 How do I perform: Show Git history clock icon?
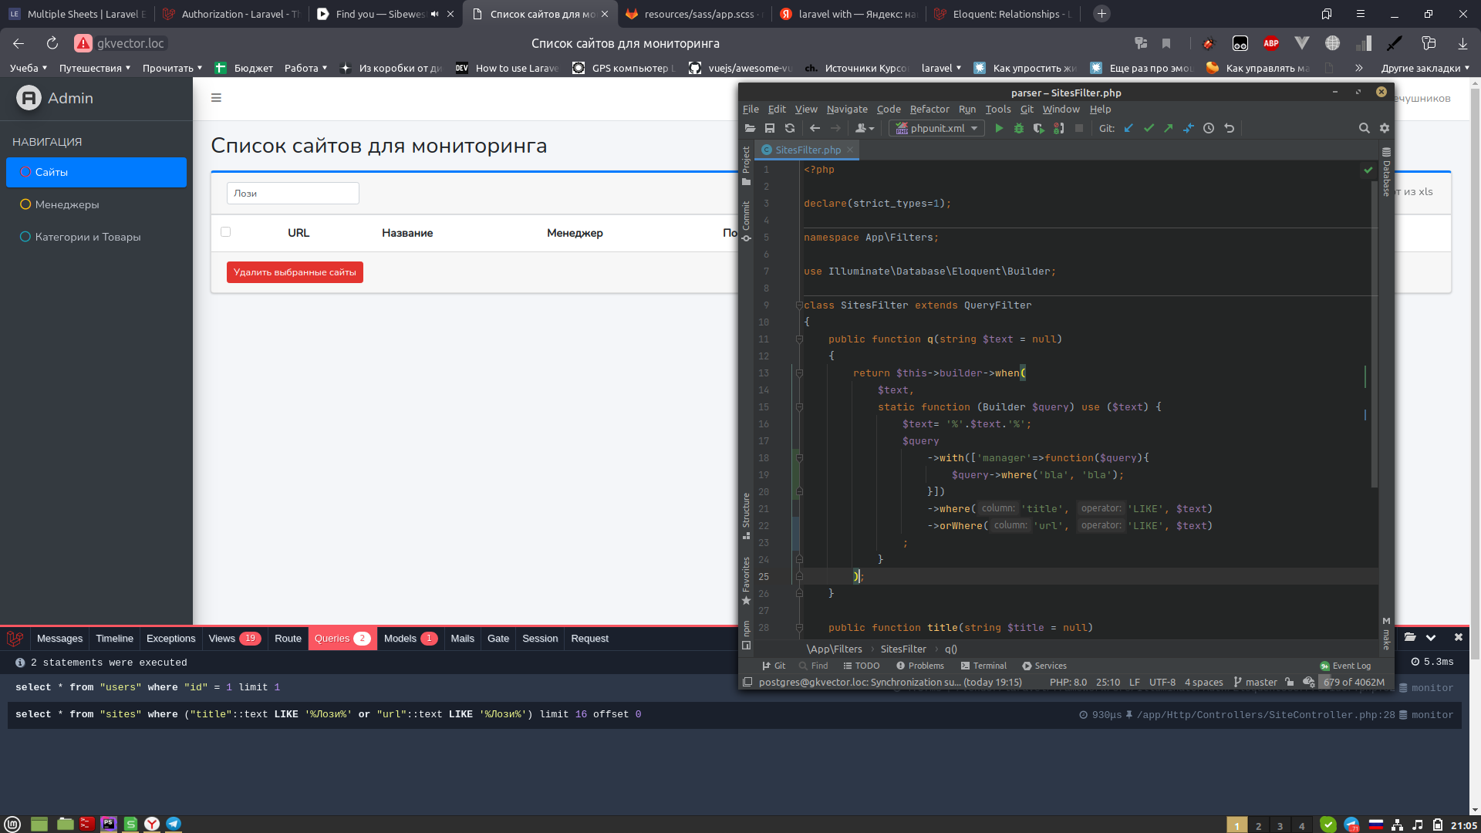point(1209,129)
